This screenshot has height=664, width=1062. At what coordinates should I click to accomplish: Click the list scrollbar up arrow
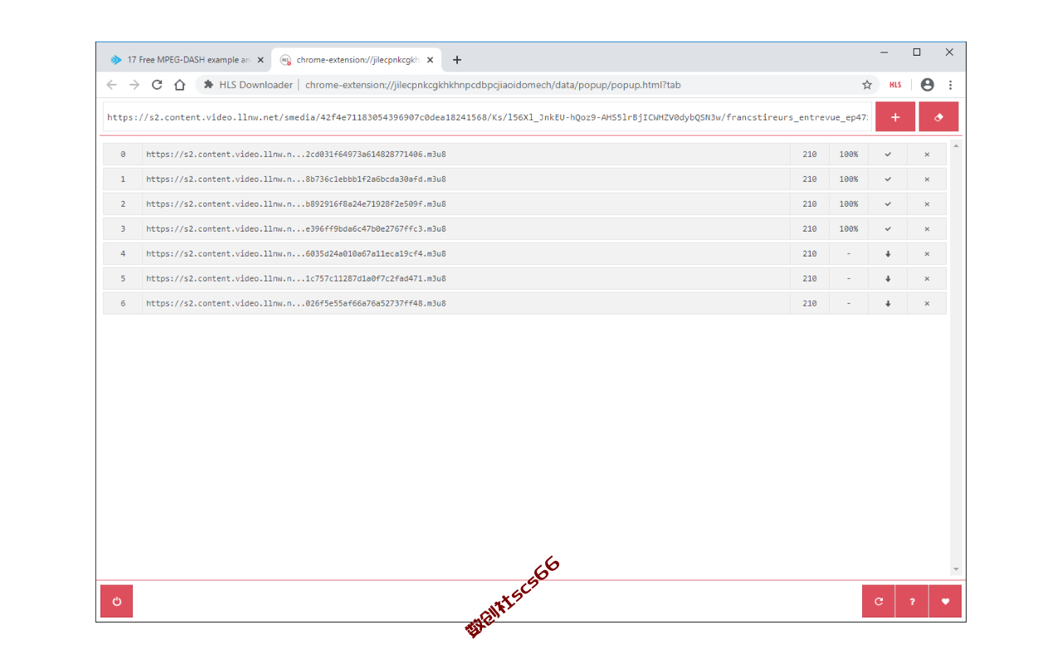956,146
